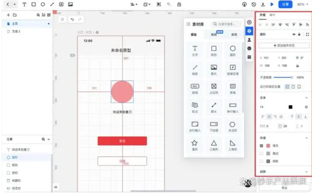Switch to the 事件 events tab
Viewport: 312px width, 193px height.
point(272,15)
